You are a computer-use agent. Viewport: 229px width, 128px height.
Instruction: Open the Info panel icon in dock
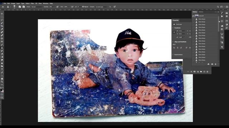tap(222, 21)
